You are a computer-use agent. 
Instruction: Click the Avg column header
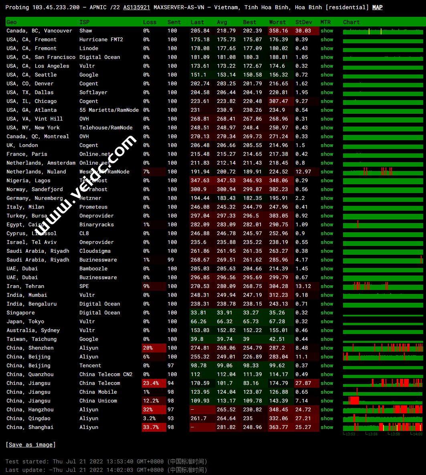[222, 22]
